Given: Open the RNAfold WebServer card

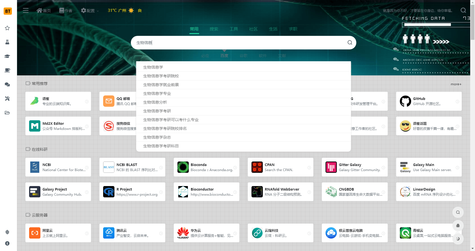Looking at the screenshot, I should pos(281,192).
